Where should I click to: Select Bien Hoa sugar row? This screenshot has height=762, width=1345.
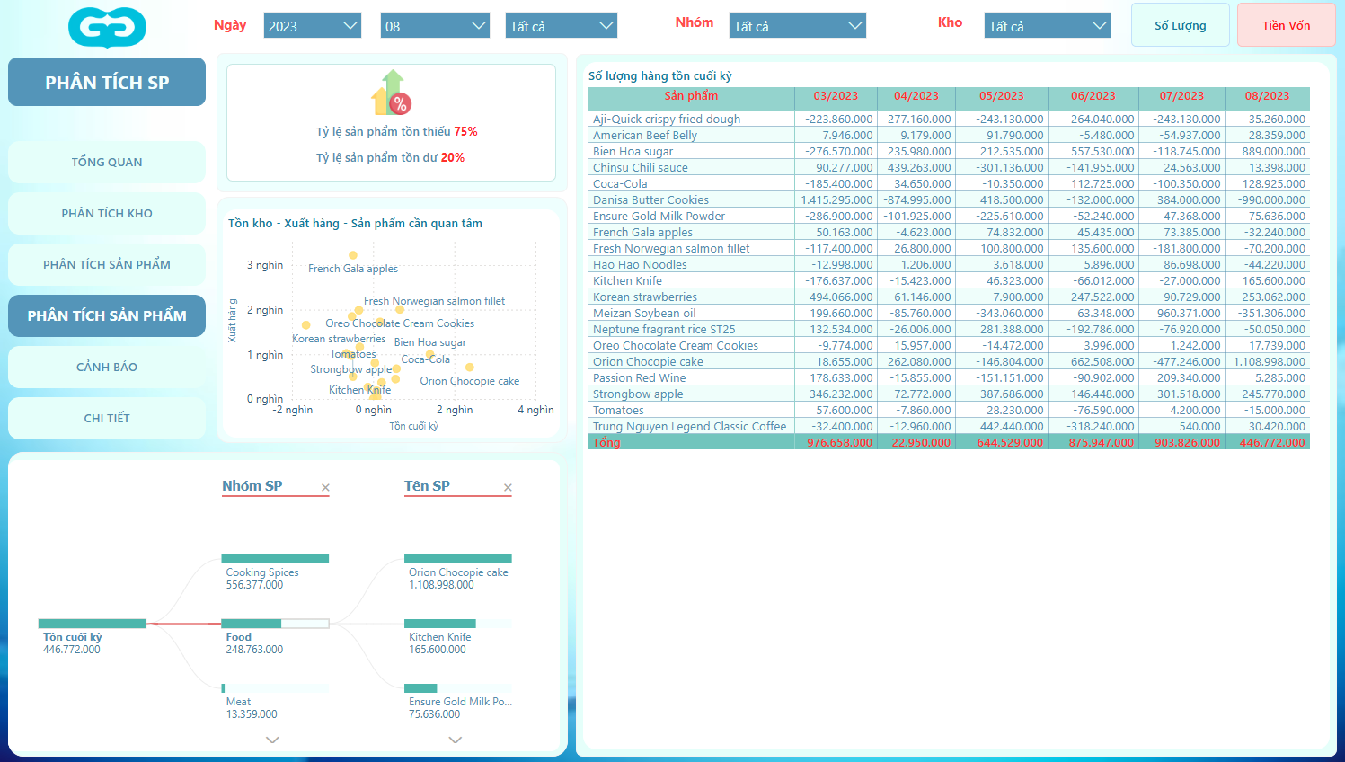click(x=949, y=151)
